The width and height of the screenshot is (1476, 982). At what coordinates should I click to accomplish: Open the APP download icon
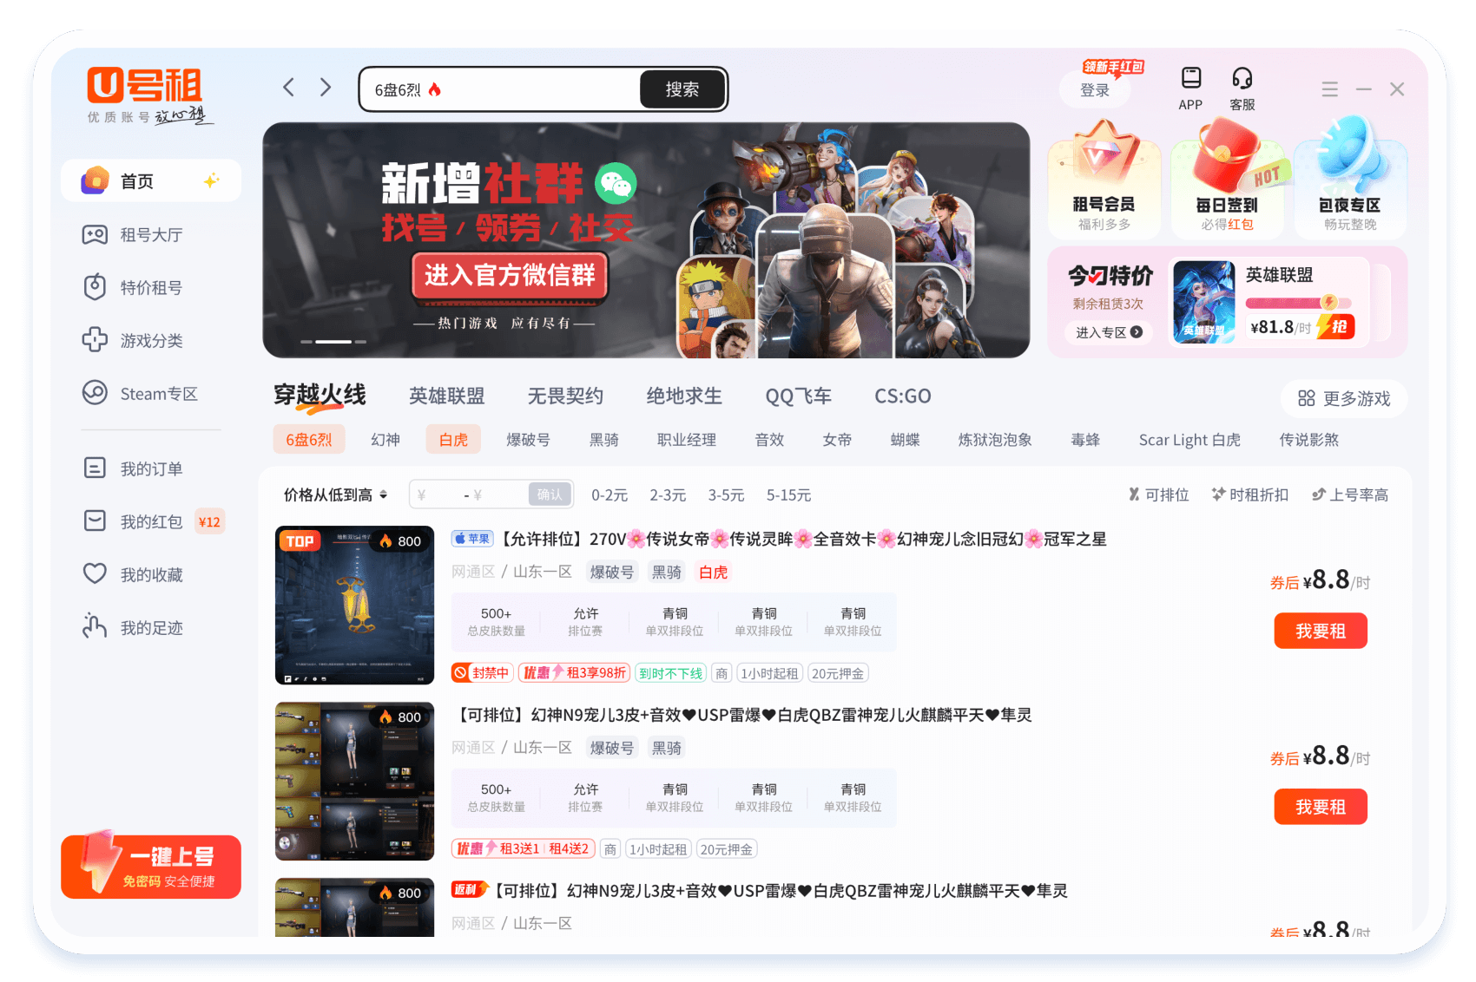click(1190, 79)
